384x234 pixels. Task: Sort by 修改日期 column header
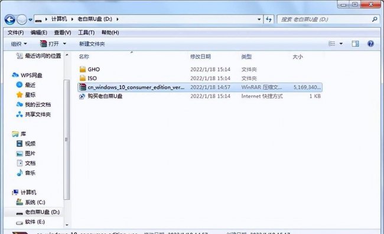200,57
